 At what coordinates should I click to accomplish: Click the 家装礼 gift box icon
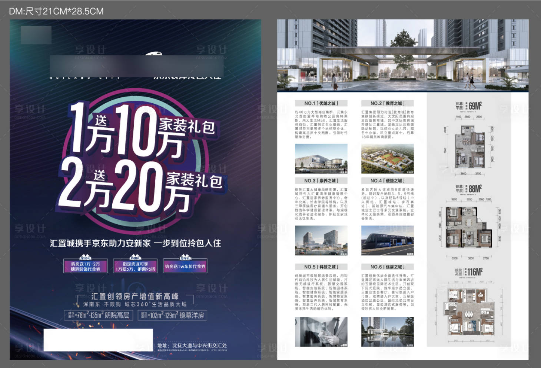(x=86, y=258)
